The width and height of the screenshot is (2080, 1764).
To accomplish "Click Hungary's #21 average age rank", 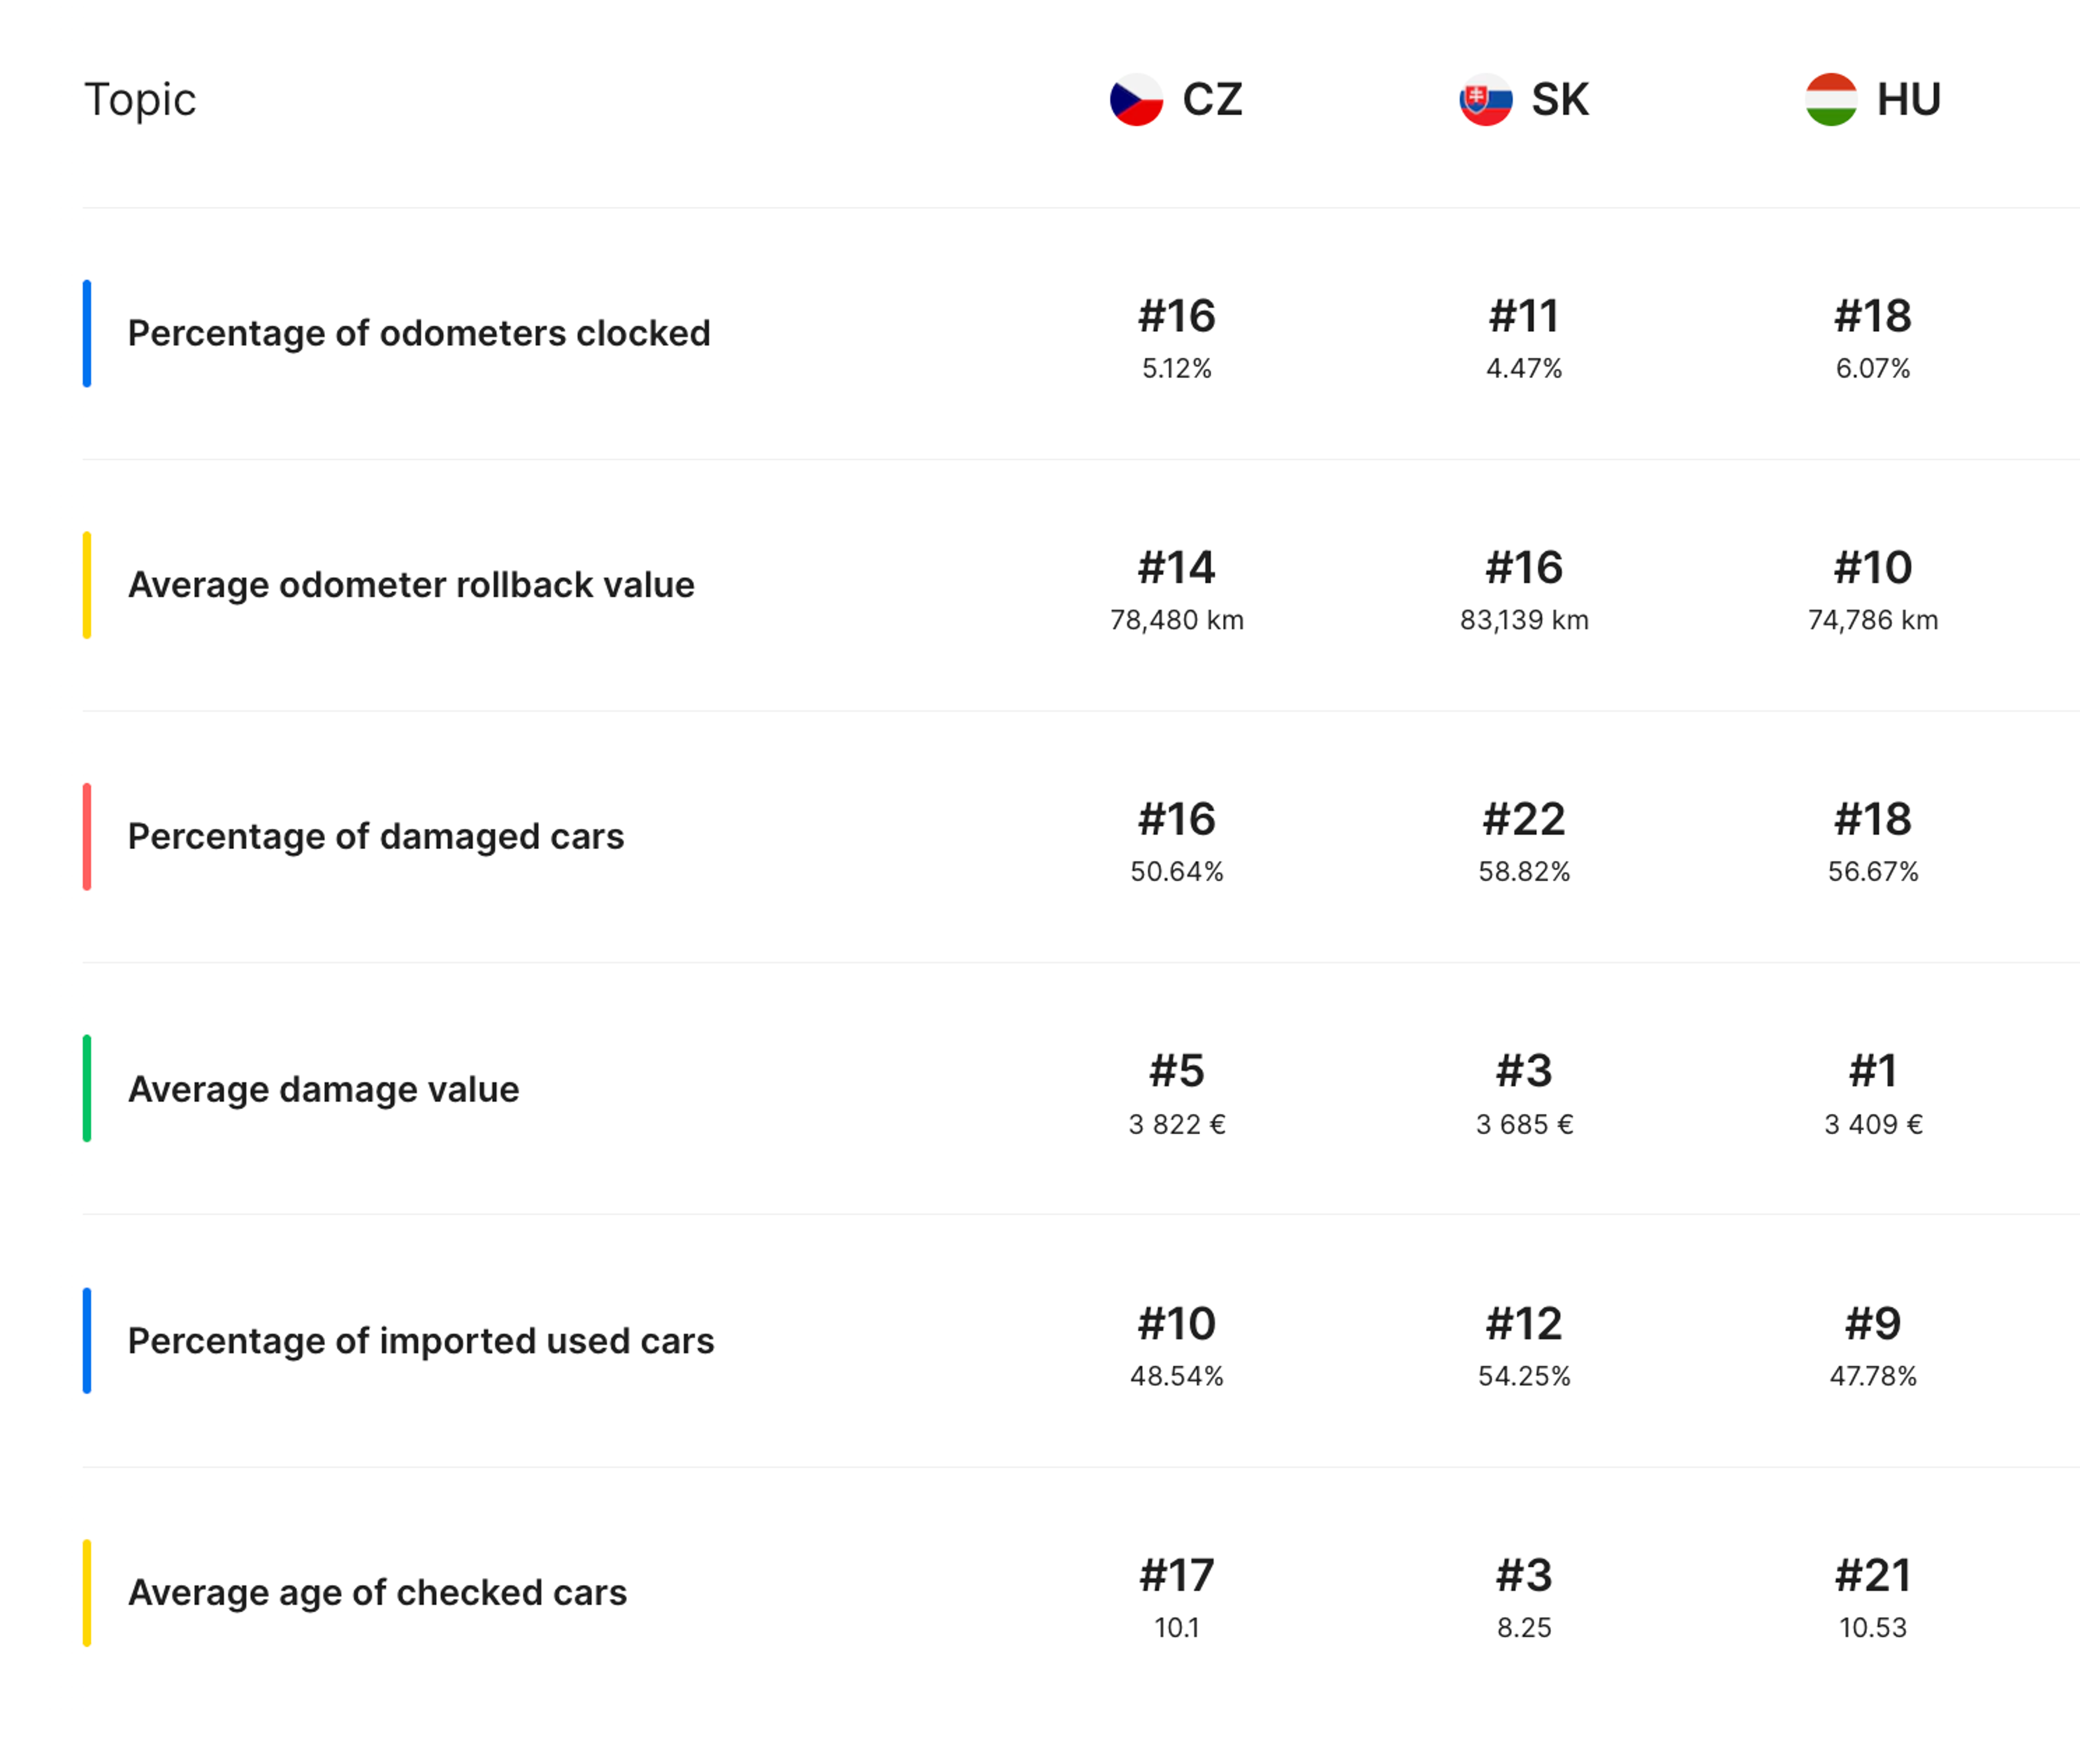I will coord(1872,1575).
